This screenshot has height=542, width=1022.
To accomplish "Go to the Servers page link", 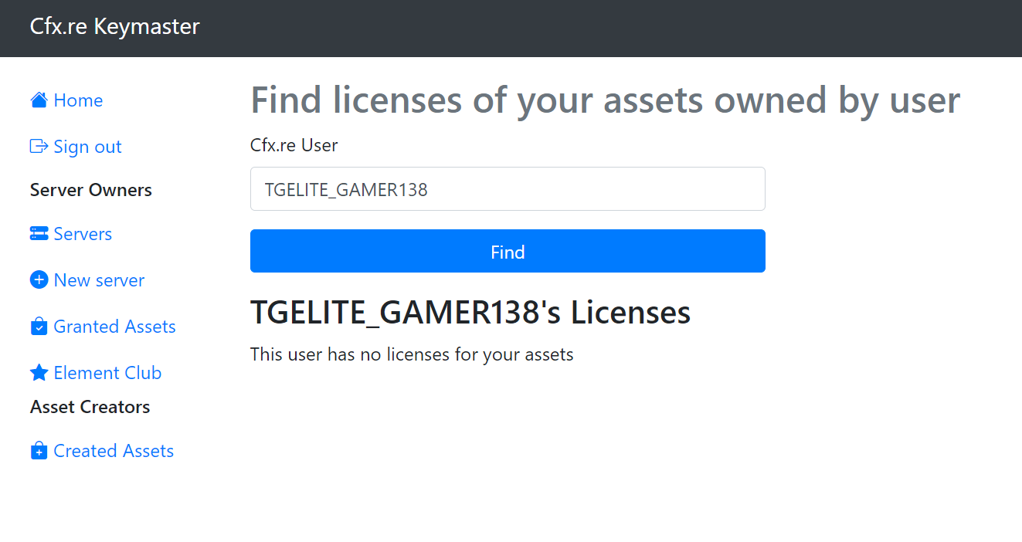I will (x=83, y=234).
